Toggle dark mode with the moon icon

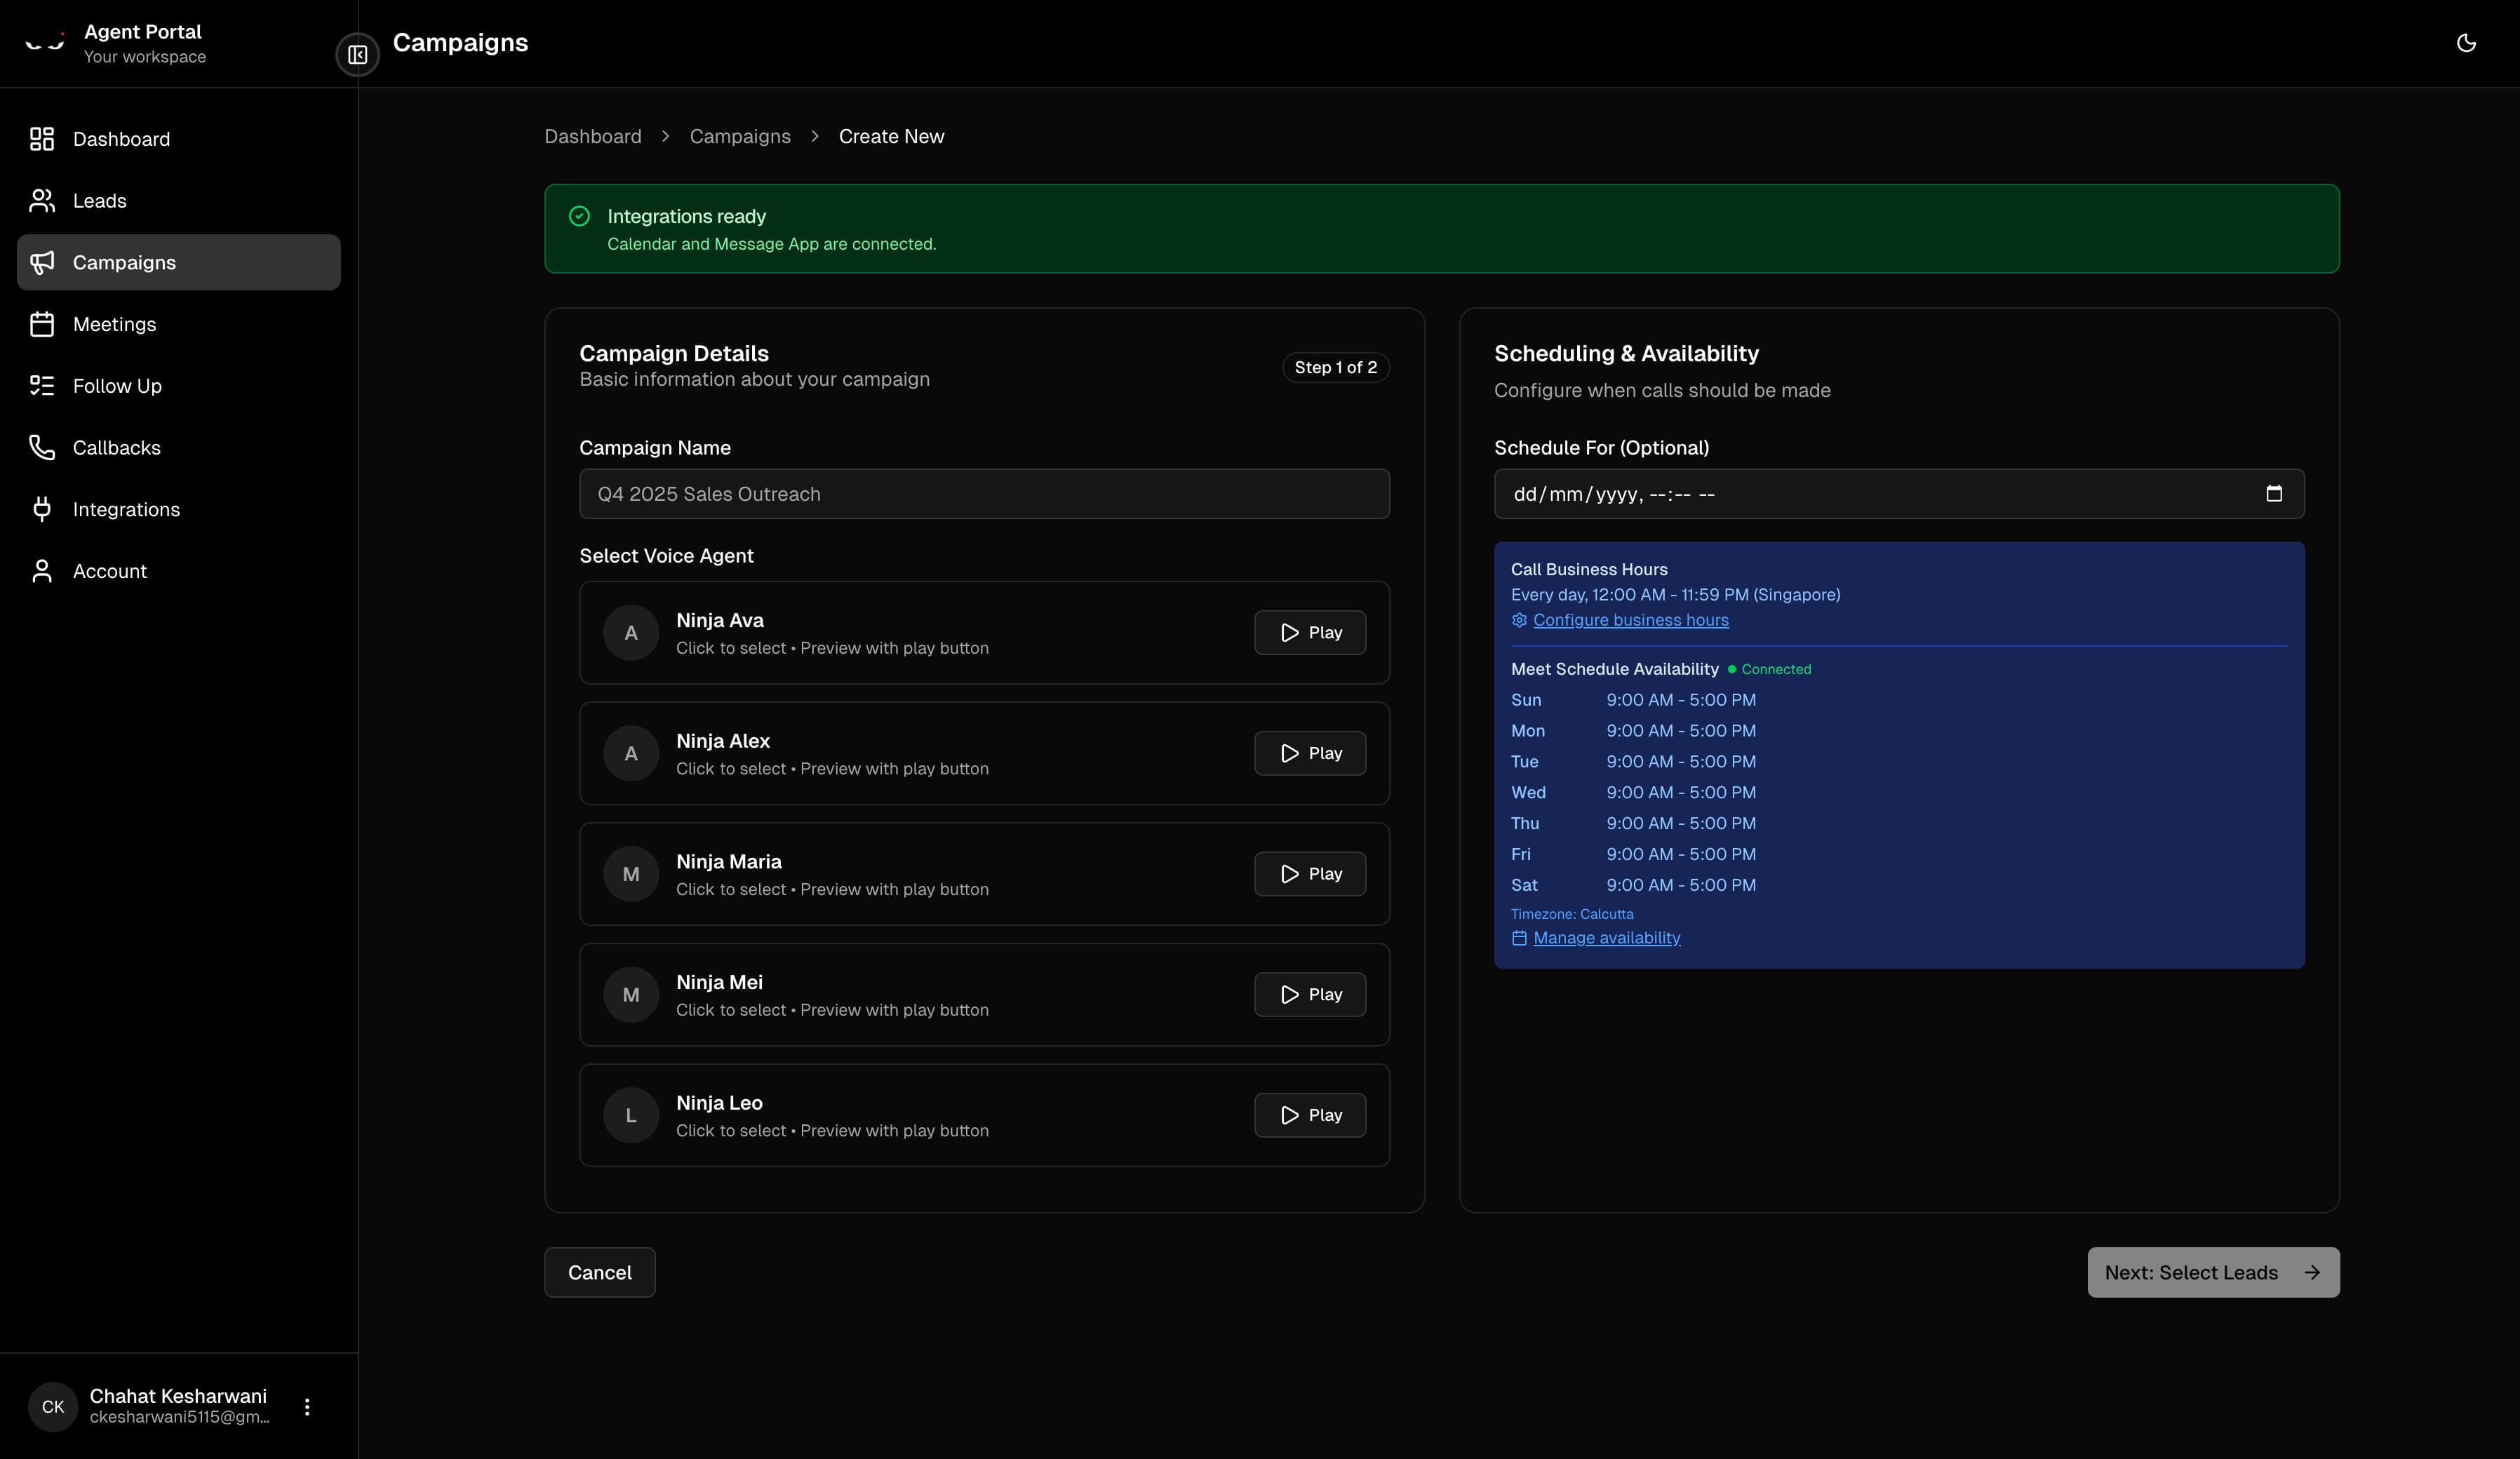(x=2466, y=42)
